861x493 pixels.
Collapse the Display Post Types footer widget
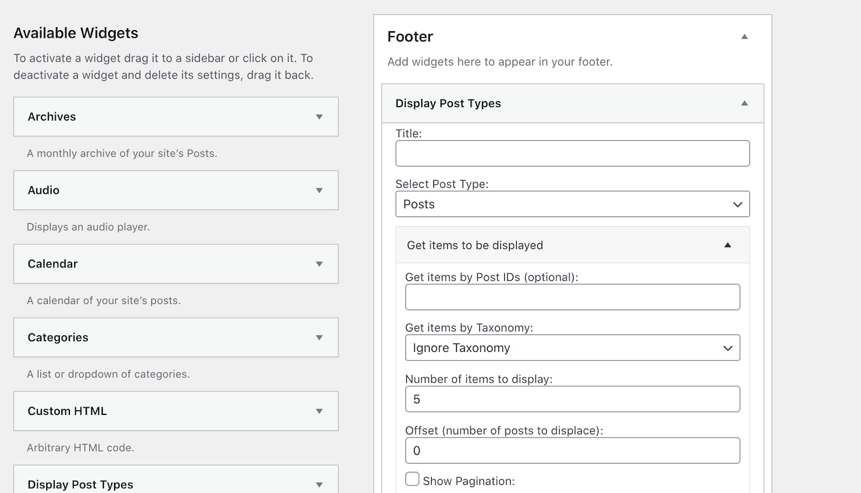pos(745,103)
